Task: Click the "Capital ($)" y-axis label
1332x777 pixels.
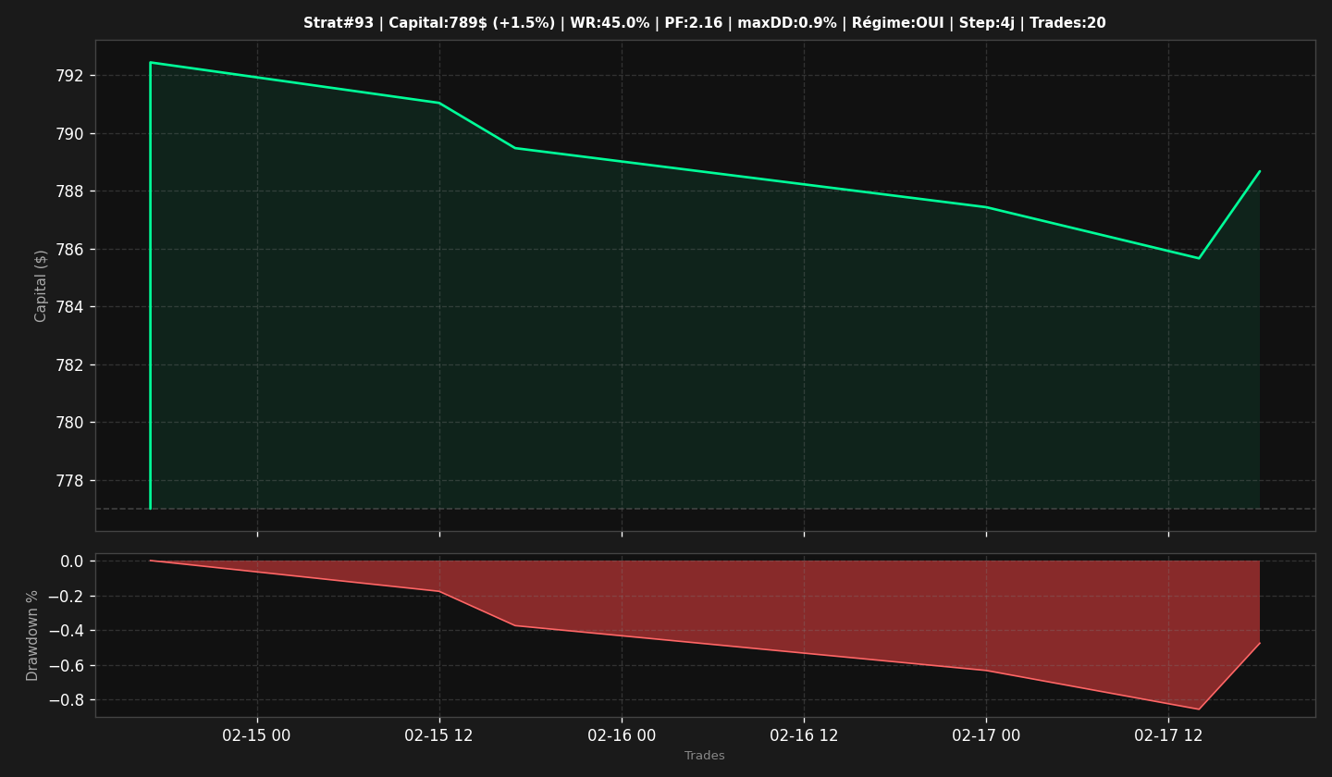Action: point(42,286)
